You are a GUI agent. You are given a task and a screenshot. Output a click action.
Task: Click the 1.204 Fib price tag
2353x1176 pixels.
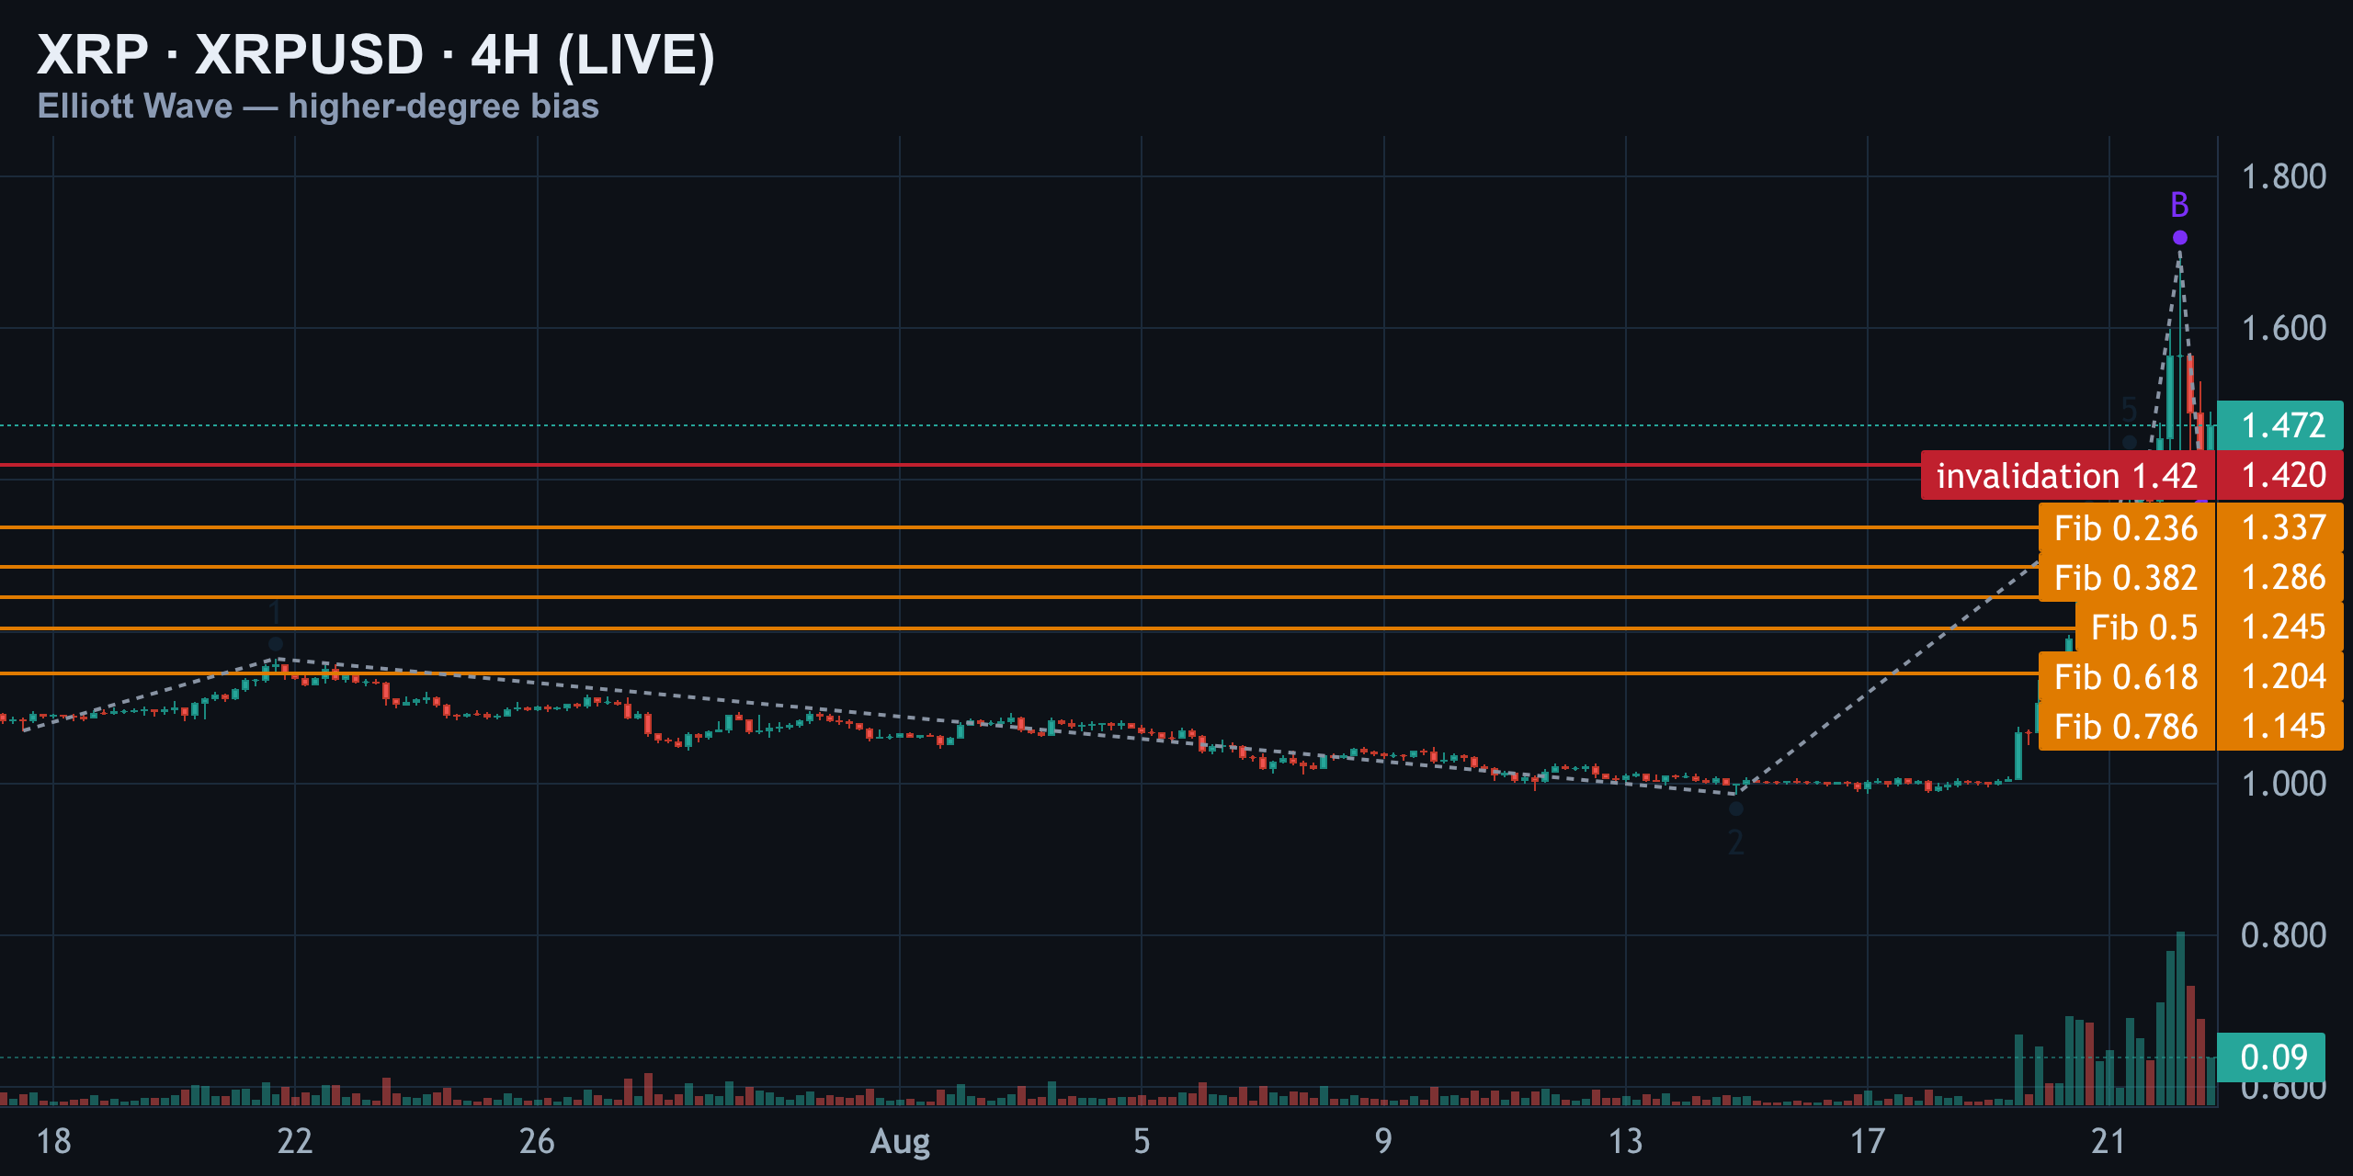pyautogui.click(x=2280, y=677)
